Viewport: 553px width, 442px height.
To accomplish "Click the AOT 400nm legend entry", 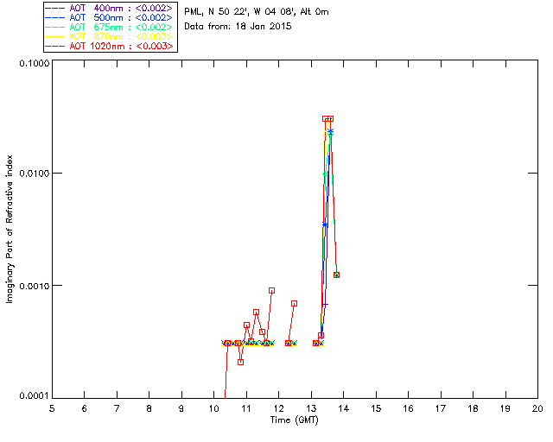I will tap(110, 8).
